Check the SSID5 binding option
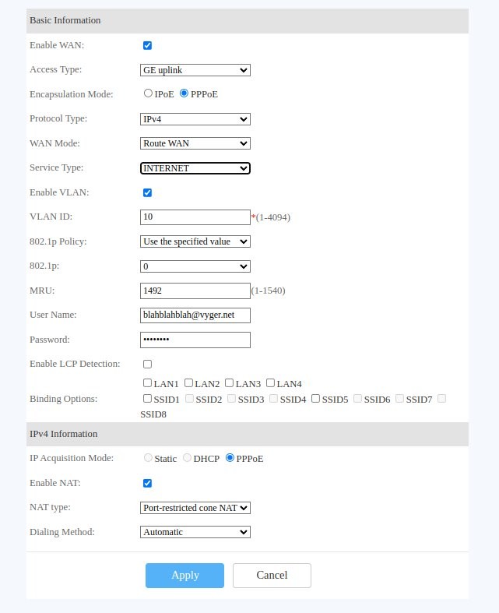 (316, 399)
